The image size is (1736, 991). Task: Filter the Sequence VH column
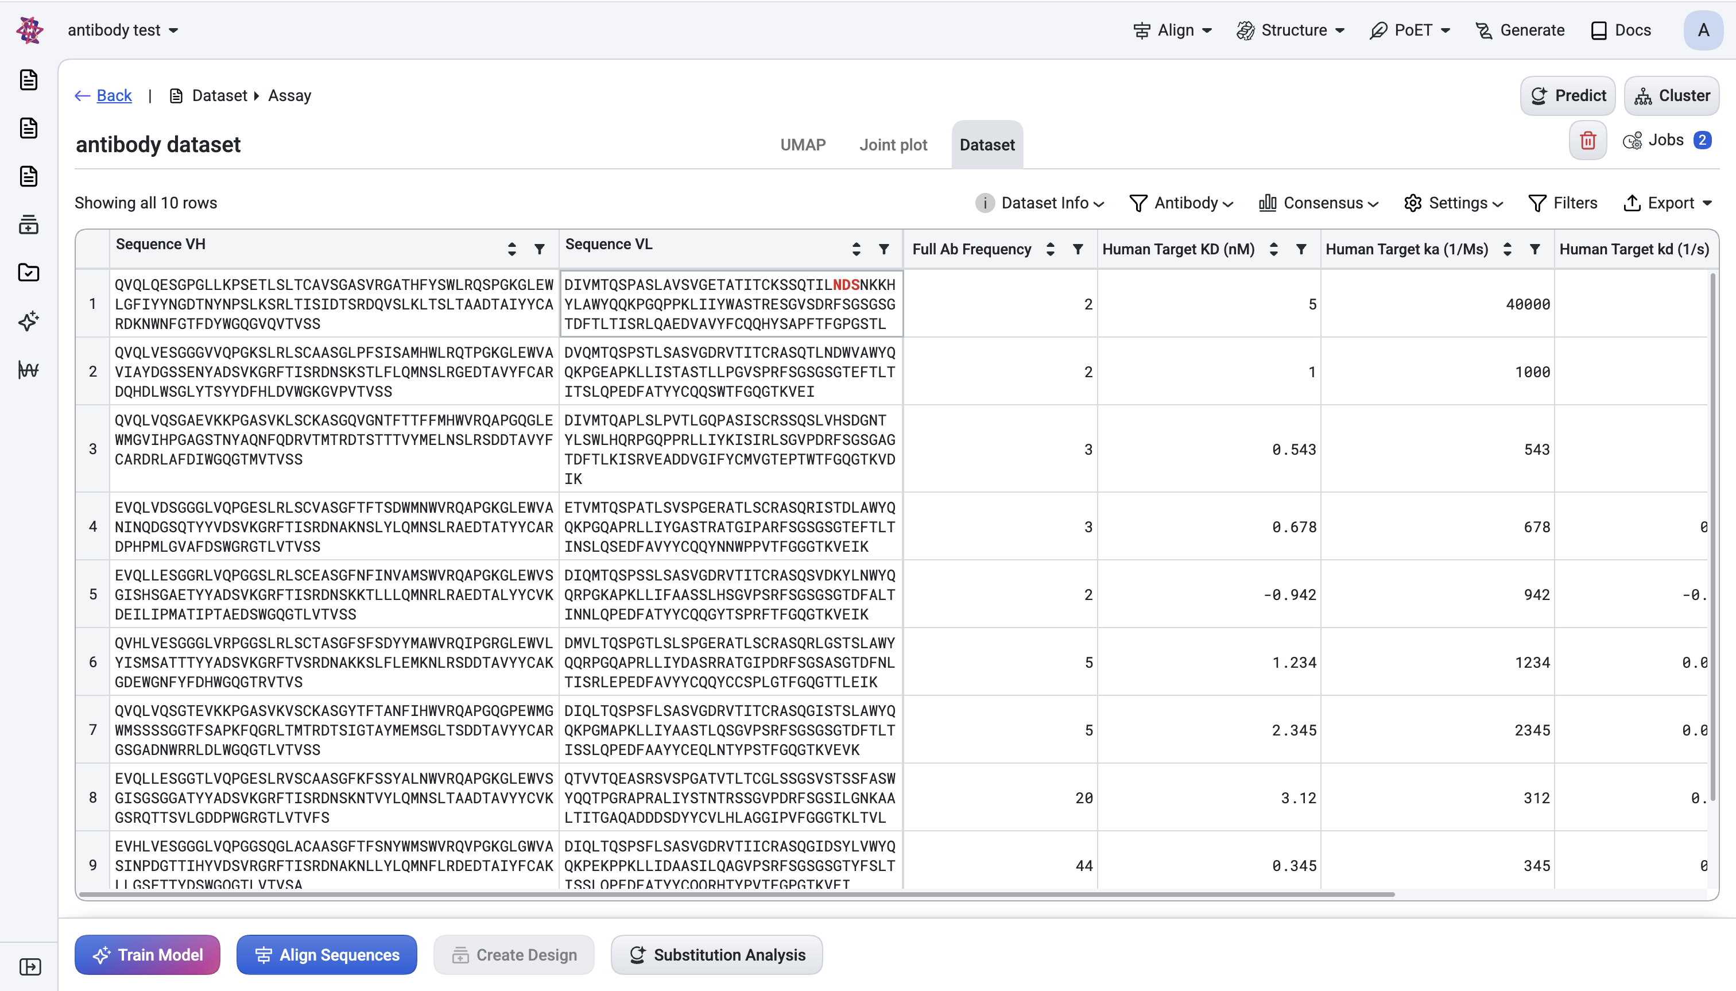pos(540,249)
